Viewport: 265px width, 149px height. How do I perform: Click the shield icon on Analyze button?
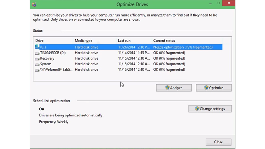(167, 88)
